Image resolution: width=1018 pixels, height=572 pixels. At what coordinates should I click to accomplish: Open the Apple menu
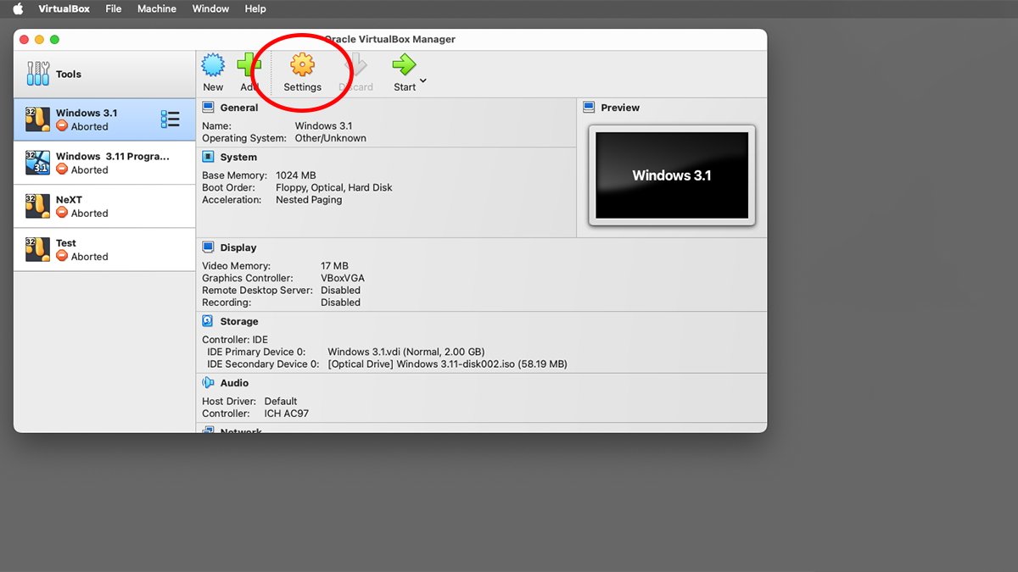coord(18,8)
